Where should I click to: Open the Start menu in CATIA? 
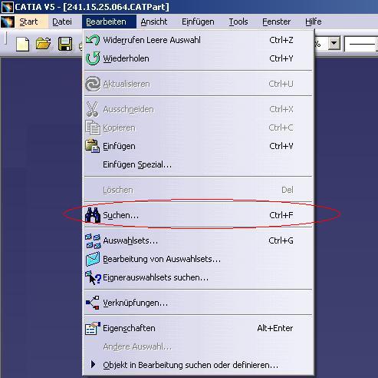[x=28, y=22]
